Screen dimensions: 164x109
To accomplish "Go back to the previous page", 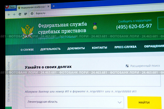I will pos(9,14).
